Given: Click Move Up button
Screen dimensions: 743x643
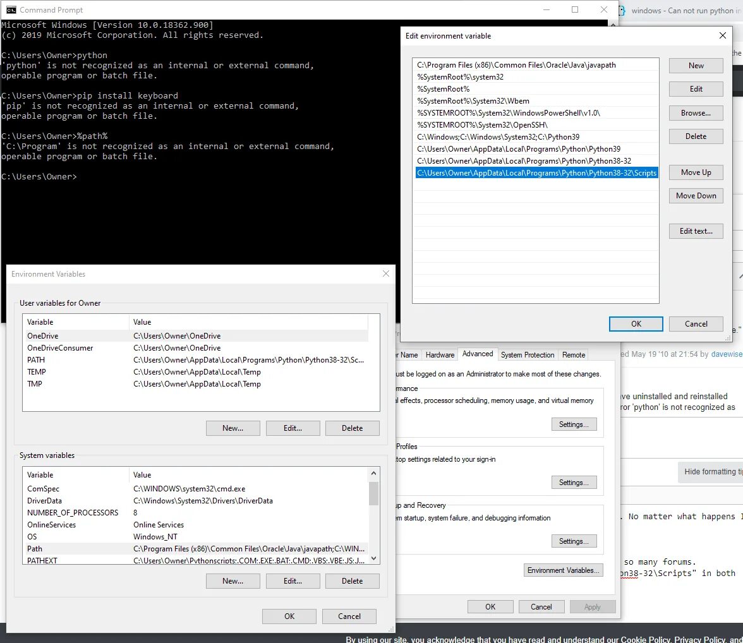Looking at the screenshot, I should pyautogui.click(x=696, y=172).
